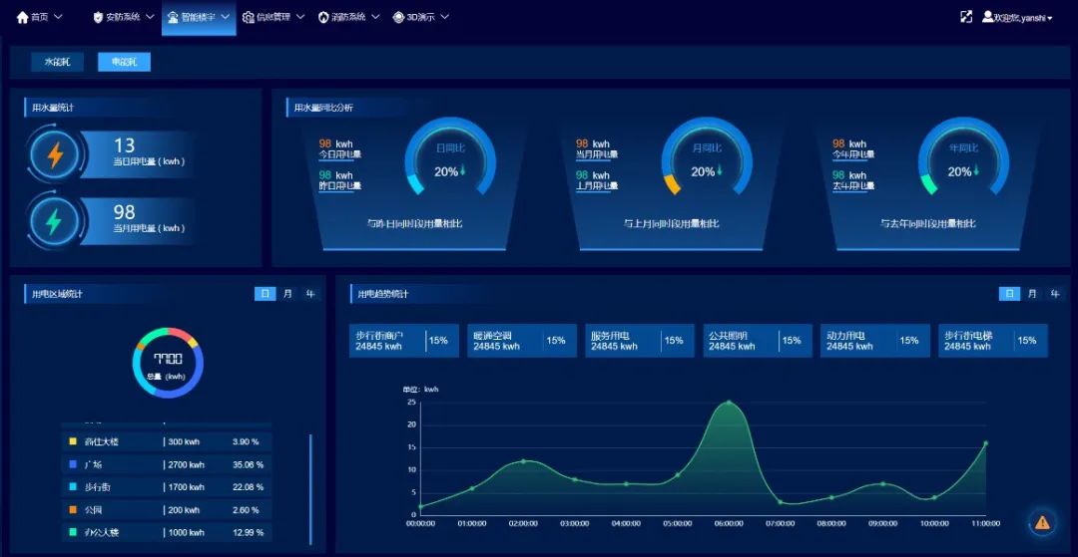Click the '12.99 %' value in 办公大楼 row

[249, 532]
